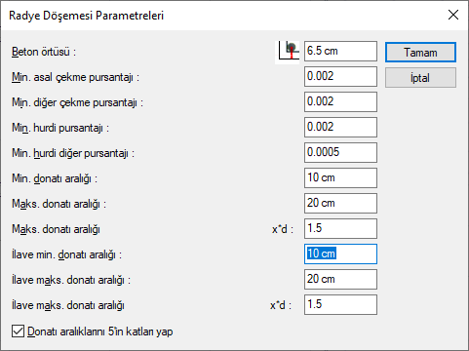Click the Min. asal çekme pursantajı field
This screenshot has height=351, width=469.
pos(340,76)
